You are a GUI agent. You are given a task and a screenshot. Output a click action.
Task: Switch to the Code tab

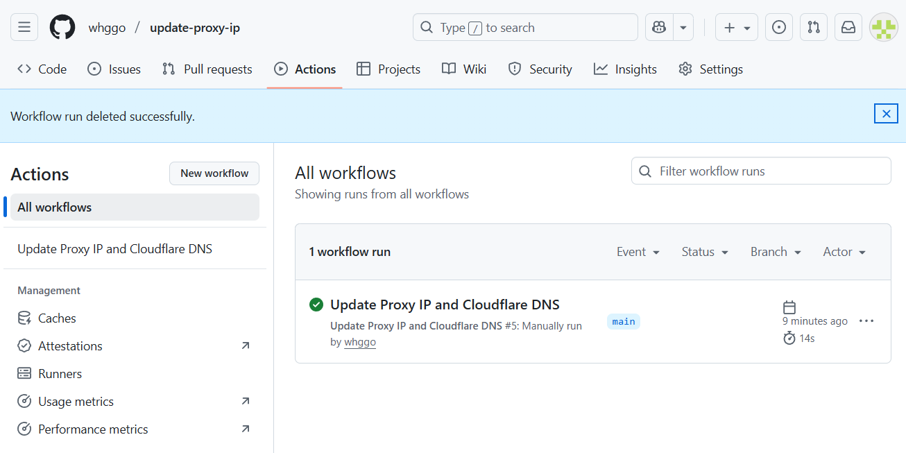pos(42,69)
